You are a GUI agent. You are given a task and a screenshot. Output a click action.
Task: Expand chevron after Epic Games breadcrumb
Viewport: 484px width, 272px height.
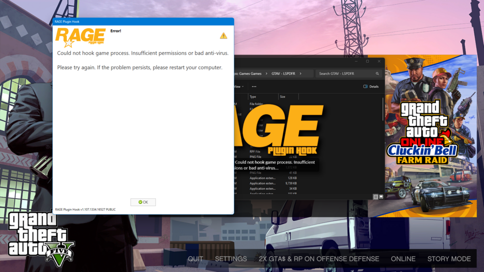(x=266, y=74)
